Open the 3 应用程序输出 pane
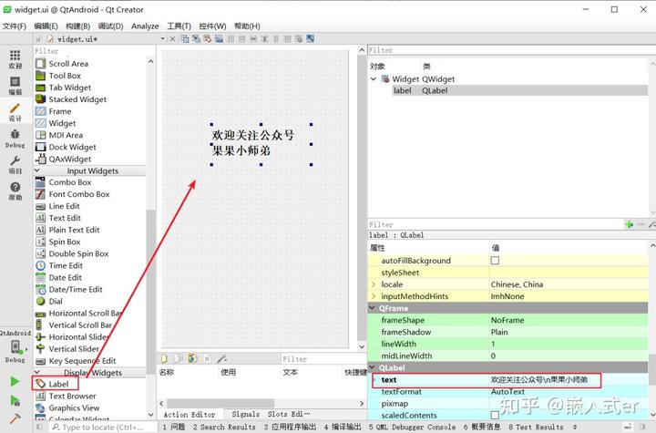This screenshot has height=433, width=656. click(x=290, y=427)
